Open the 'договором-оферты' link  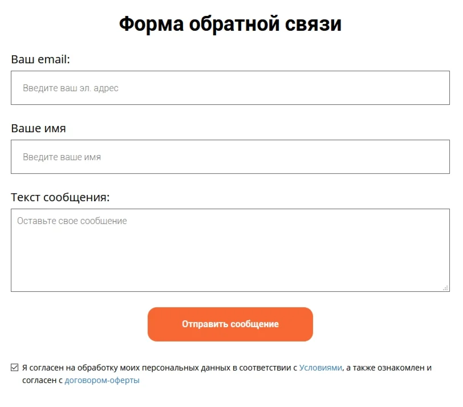(103, 380)
